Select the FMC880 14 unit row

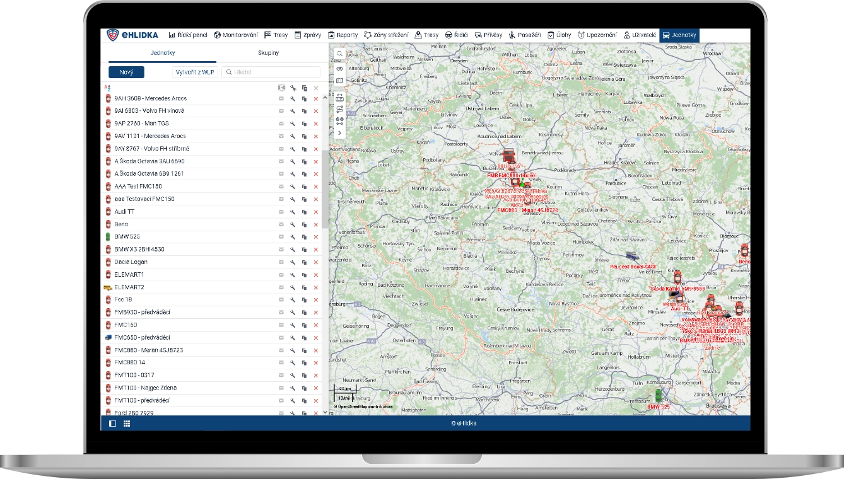pos(211,363)
